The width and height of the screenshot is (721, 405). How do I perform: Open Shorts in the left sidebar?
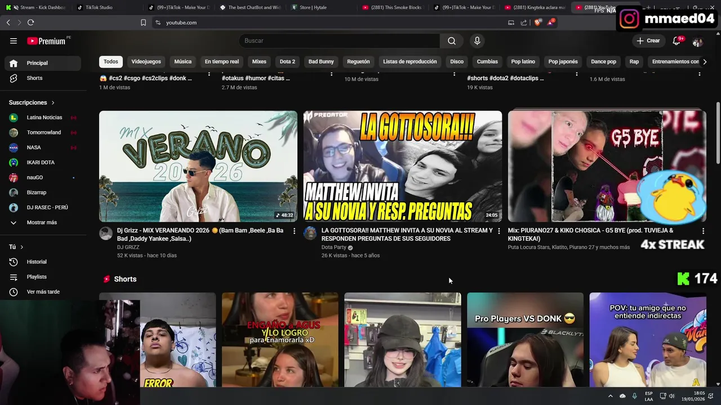[x=43, y=78]
